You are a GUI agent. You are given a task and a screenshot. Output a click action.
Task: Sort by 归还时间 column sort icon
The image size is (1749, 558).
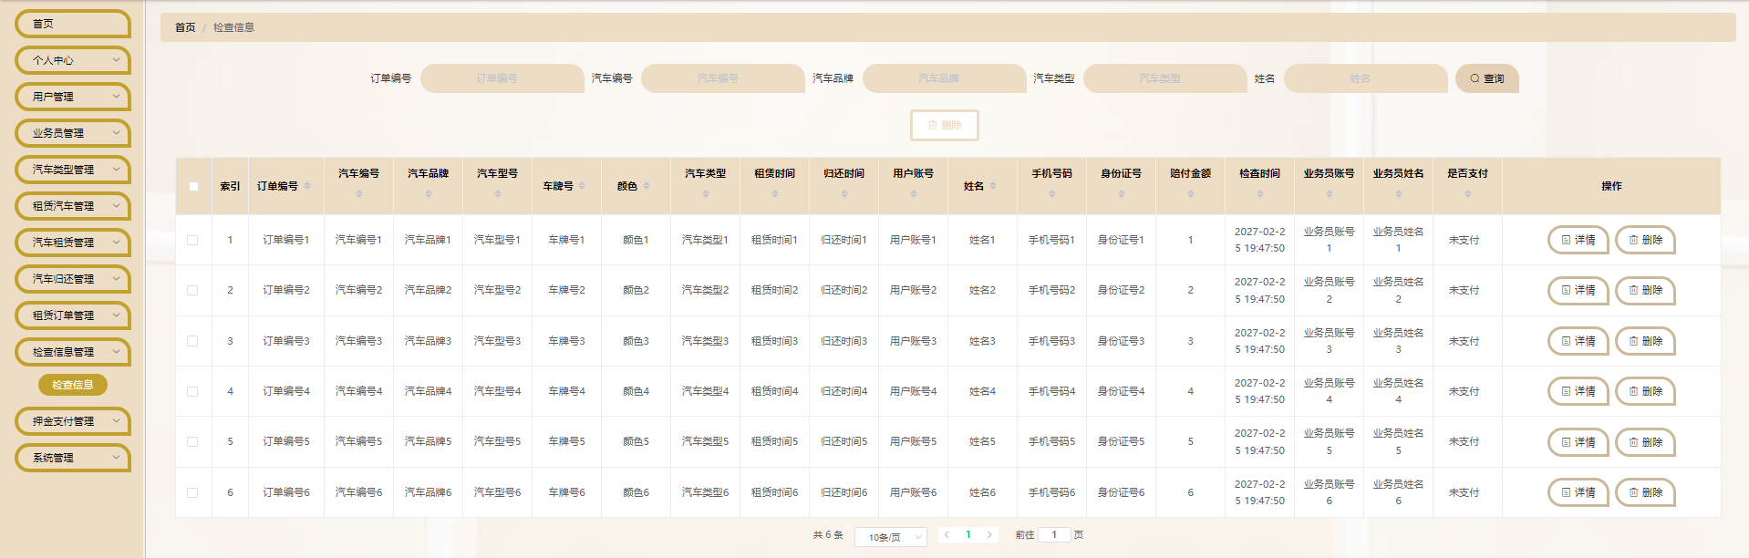click(844, 193)
